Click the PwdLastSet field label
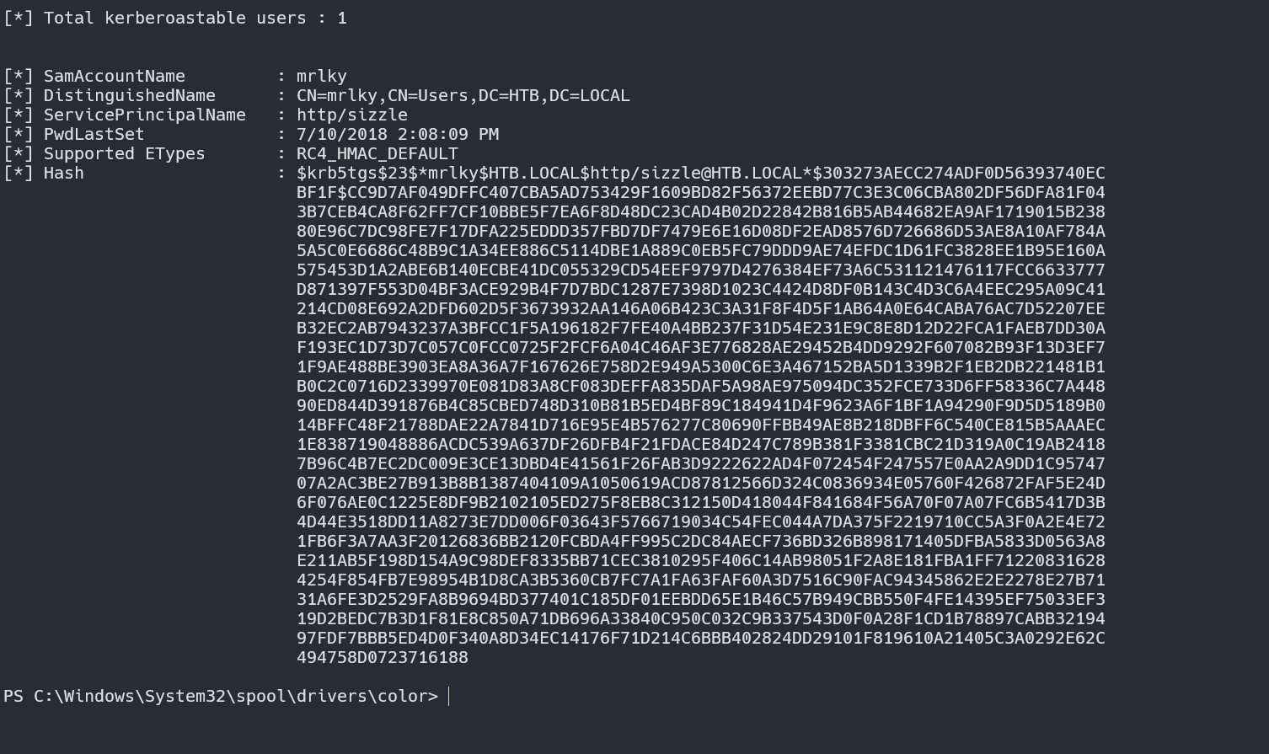This screenshot has width=1269, height=754. tap(94, 134)
